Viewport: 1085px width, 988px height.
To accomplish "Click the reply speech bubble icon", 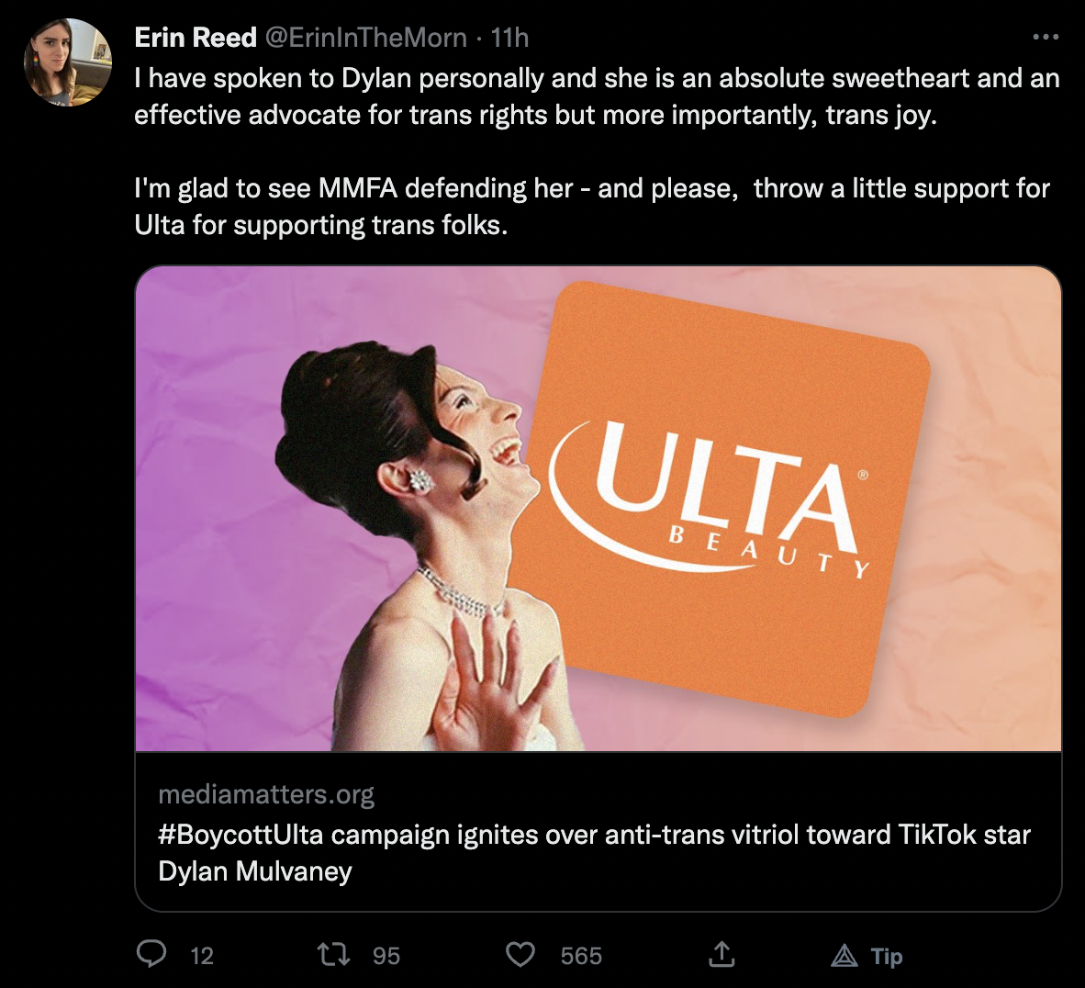I will [x=151, y=955].
